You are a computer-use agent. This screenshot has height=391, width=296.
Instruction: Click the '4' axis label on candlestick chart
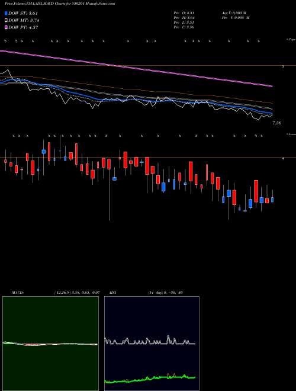[x=282, y=158]
